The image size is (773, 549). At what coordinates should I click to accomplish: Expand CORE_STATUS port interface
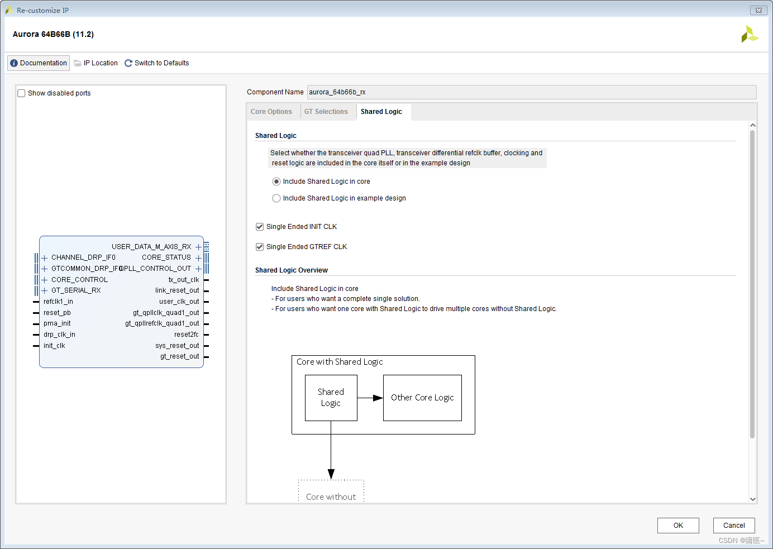pos(198,258)
